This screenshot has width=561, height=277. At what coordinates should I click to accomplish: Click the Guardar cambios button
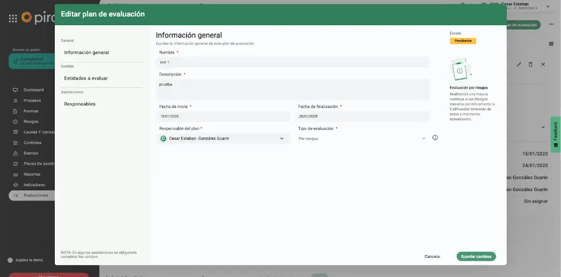[476, 257]
